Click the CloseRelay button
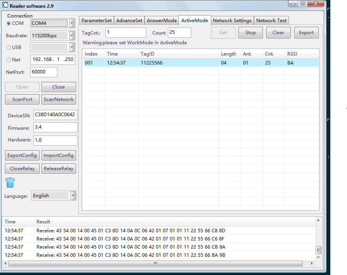 (x=22, y=169)
